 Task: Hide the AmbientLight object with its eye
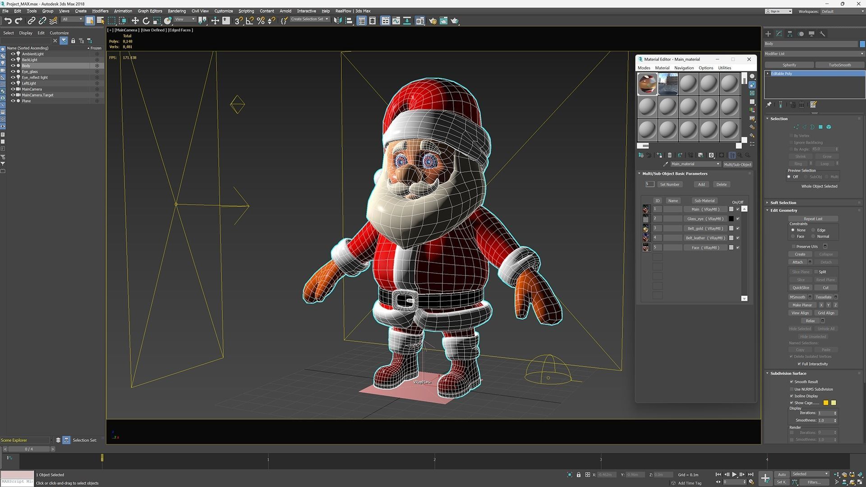pyautogui.click(x=13, y=54)
